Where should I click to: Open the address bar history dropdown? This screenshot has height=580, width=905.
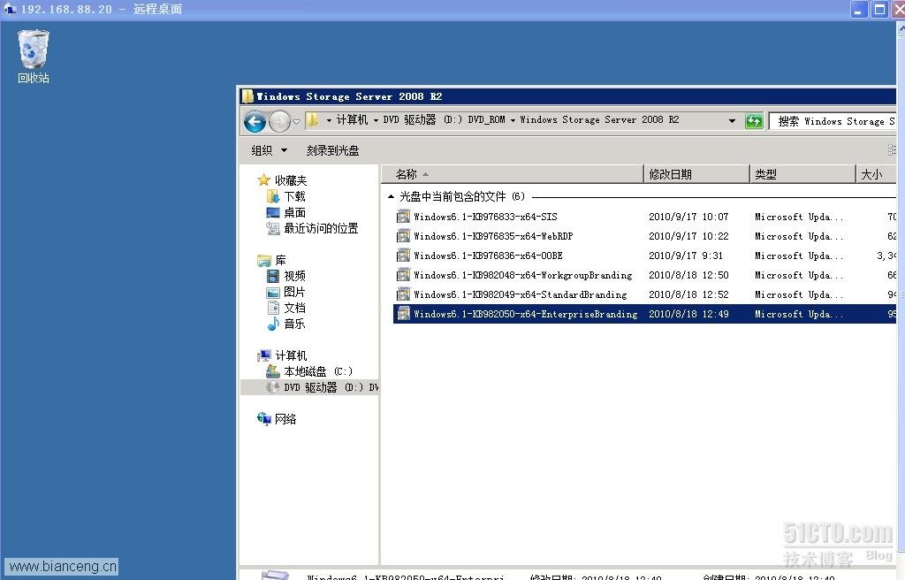click(732, 121)
